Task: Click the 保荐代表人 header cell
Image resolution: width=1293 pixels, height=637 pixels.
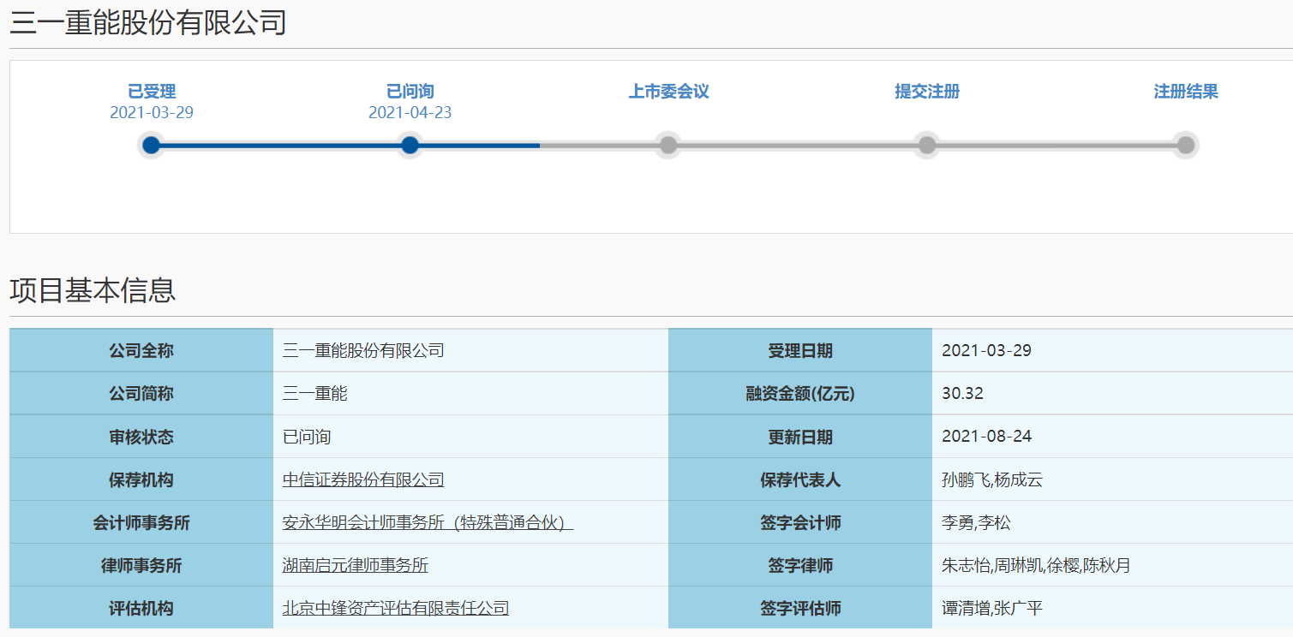Action: pyautogui.click(x=800, y=479)
